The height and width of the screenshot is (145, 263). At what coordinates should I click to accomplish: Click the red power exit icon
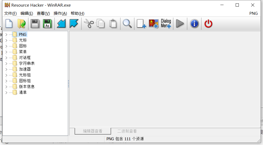208,23
